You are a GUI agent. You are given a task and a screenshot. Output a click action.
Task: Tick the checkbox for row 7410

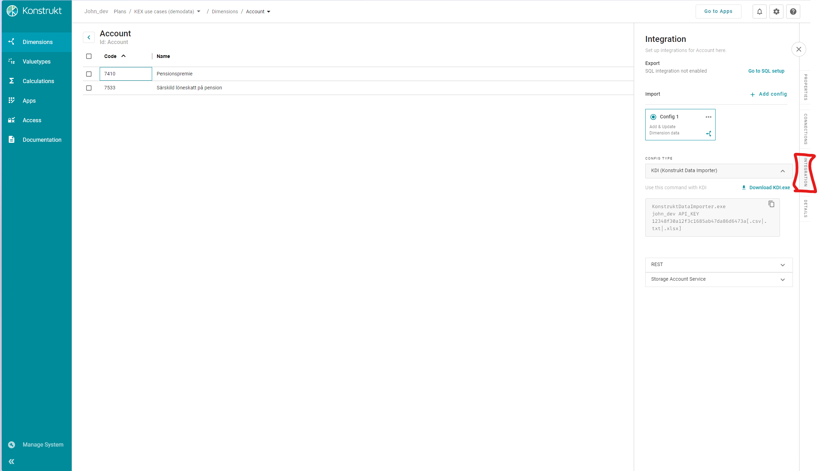(x=89, y=74)
